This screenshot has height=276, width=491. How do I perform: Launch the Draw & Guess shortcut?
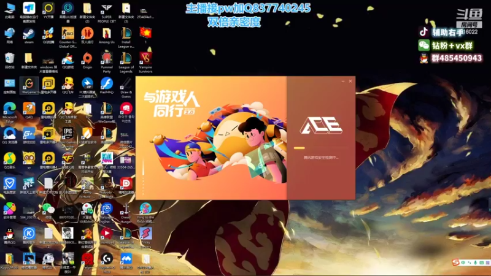pos(126,88)
